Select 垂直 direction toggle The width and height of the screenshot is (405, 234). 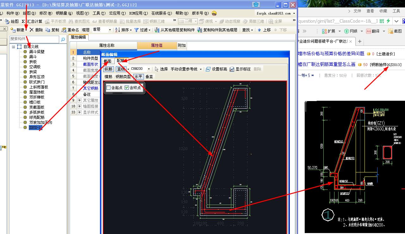[x=149, y=76]
